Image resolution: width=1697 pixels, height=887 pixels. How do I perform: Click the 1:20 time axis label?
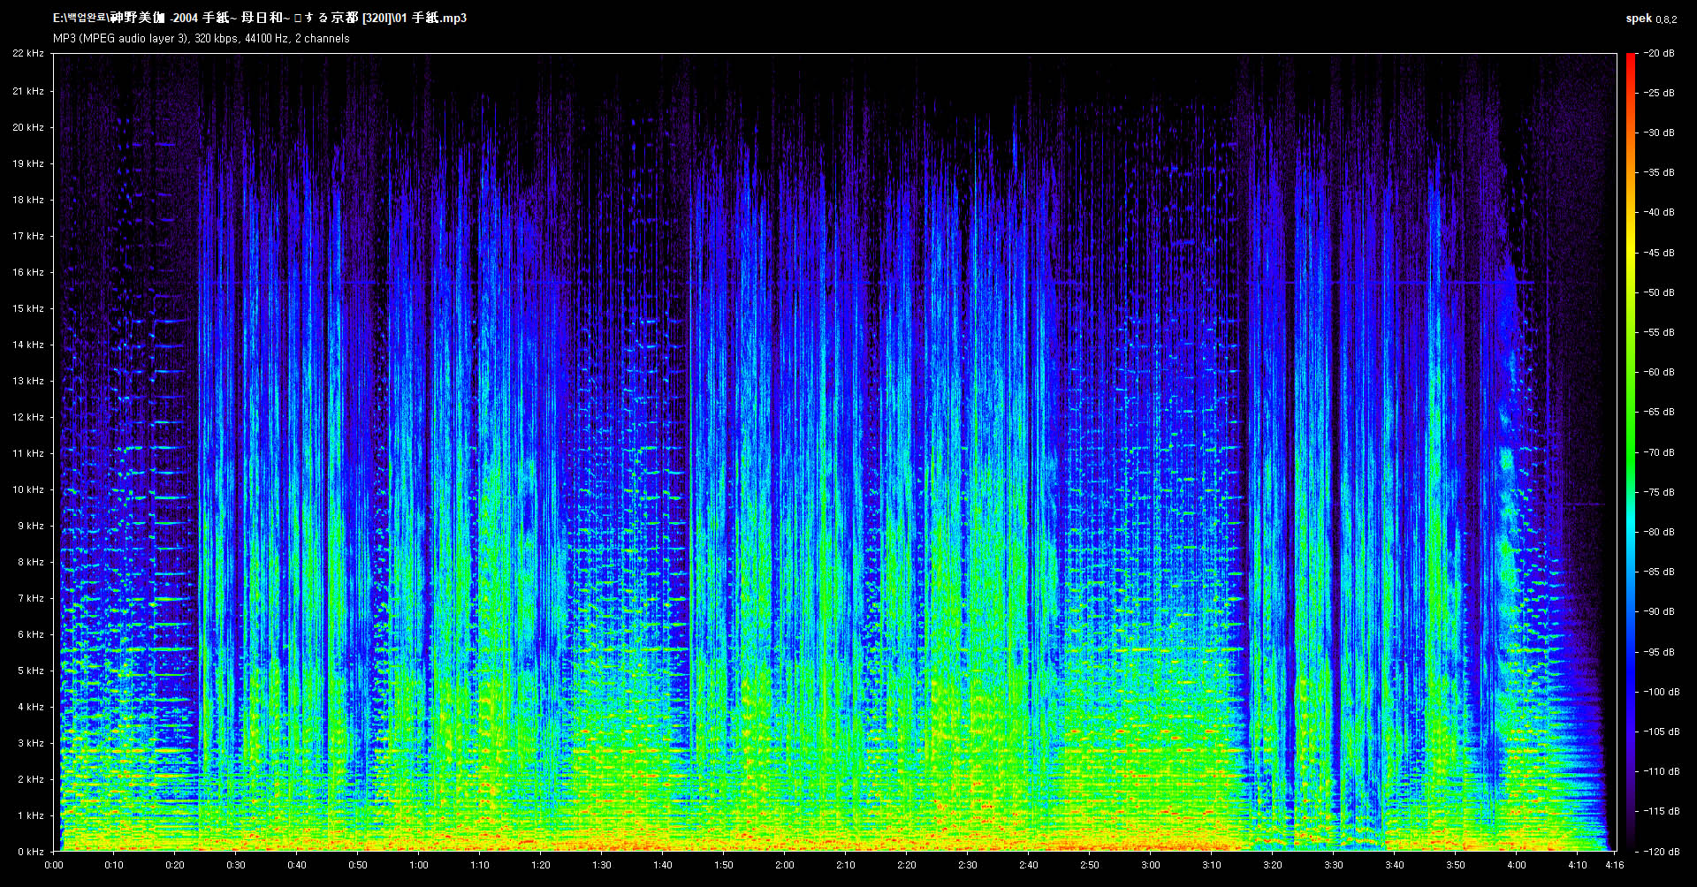click(541, 865)
